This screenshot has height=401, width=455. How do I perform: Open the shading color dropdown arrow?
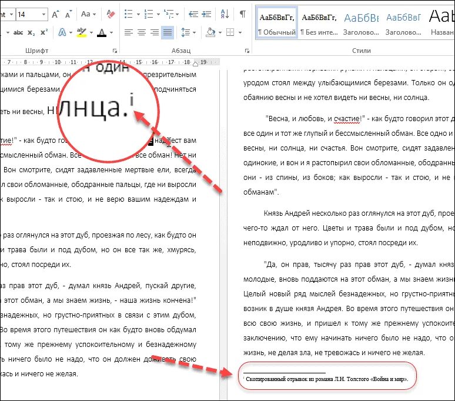(x=220, y=32)
